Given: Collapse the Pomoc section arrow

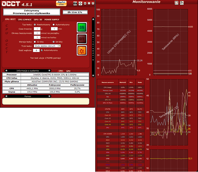Looking at the screenshot, I should 49,96.
